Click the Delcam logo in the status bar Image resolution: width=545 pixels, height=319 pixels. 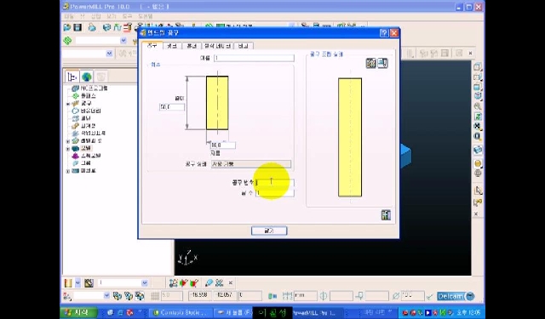(456, 296)
